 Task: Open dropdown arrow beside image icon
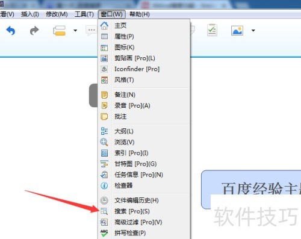(x=253, y=31)
